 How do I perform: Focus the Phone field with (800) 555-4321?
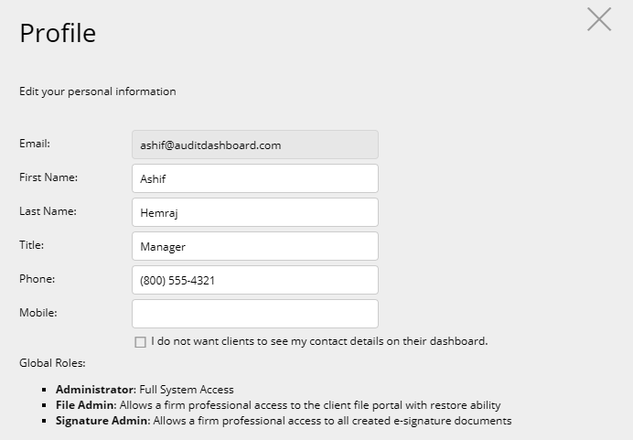(255, 280)
